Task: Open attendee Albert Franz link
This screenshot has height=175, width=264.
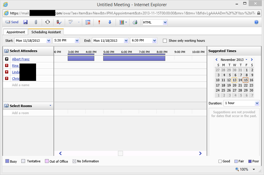Action: point(21,59)
